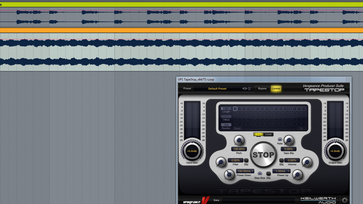The image size is (363, 204).
Task: Enable the Volume Slip switch
Action: 281,160
